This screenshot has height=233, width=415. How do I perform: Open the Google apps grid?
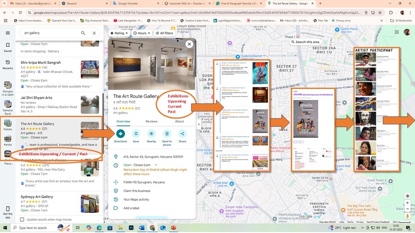click(x=397, y=32)
